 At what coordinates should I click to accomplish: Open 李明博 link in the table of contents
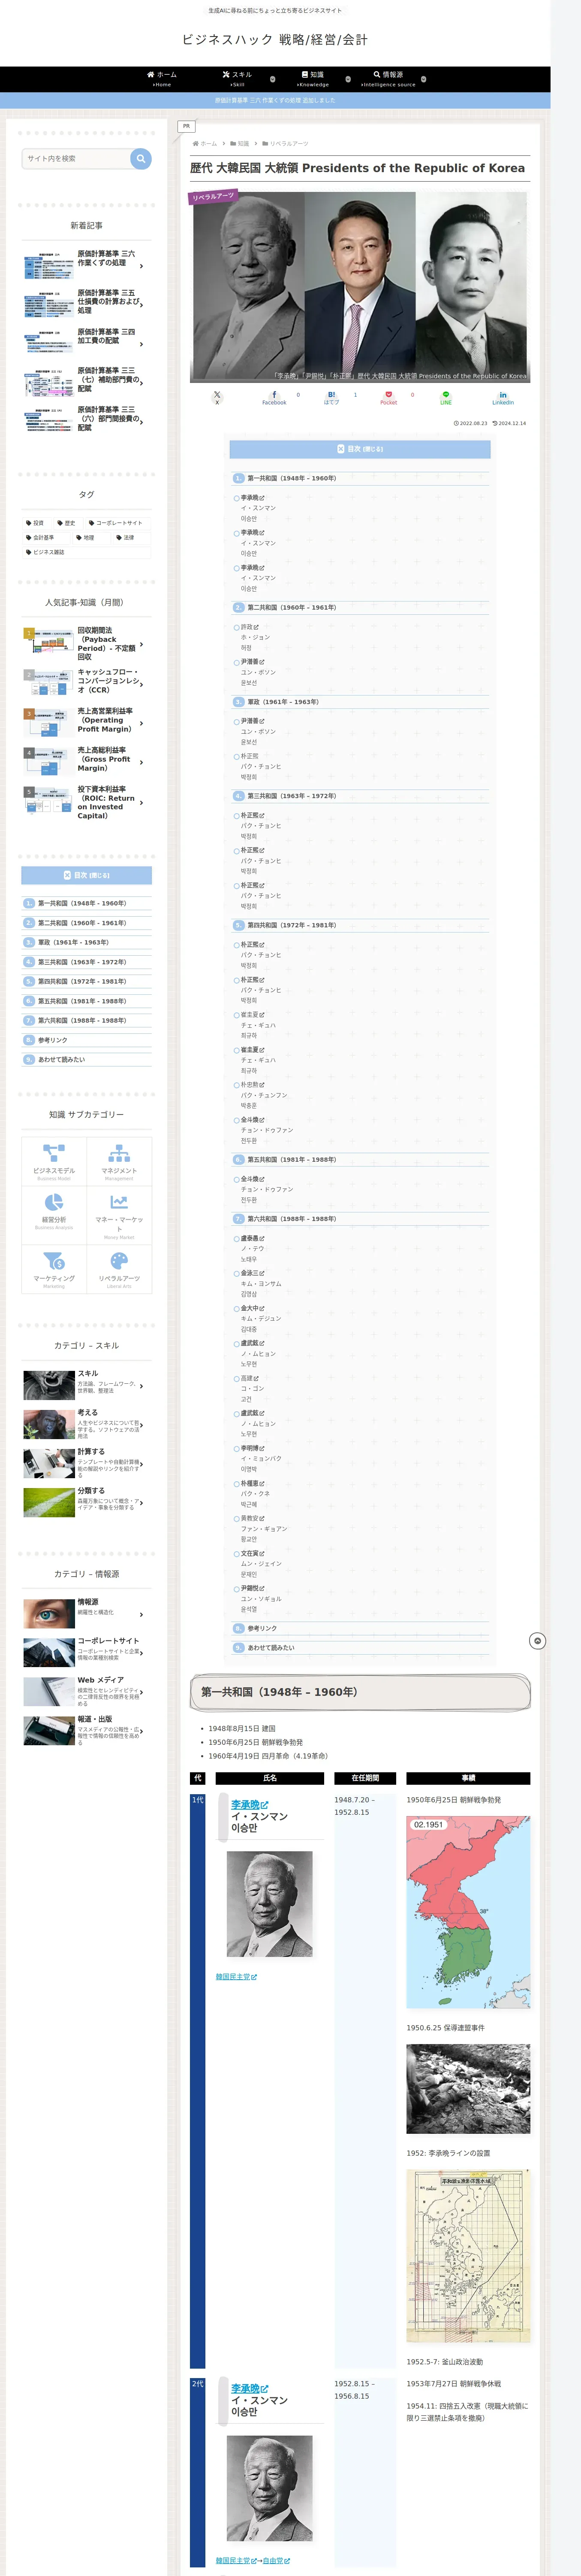click(252, 1448)
